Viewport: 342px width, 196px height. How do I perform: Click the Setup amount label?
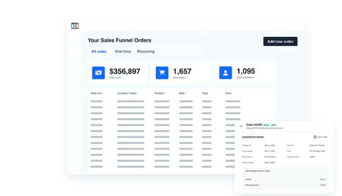(293, 157)
